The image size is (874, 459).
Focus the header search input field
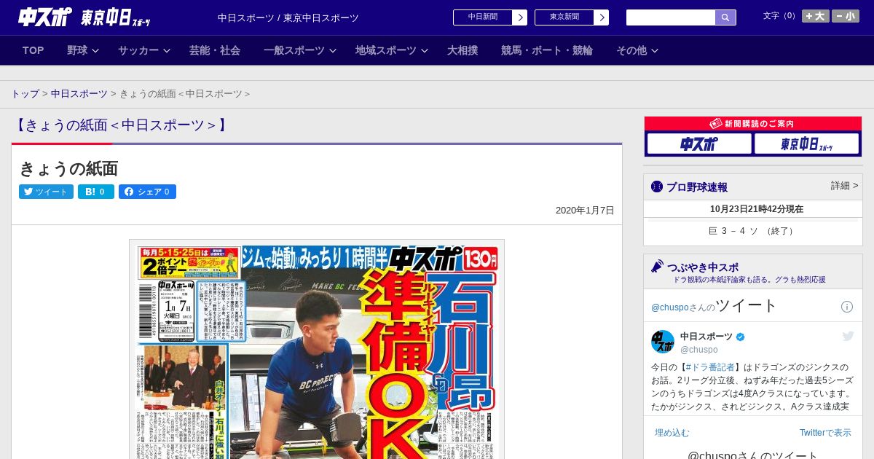pos(671,17)
